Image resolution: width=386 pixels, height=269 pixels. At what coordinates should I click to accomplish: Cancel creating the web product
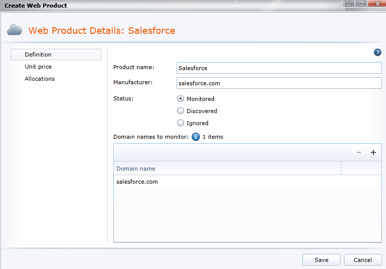coord(363,260)
